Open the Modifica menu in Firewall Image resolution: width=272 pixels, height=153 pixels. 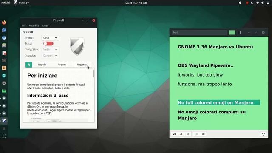(x=34, y=25)
